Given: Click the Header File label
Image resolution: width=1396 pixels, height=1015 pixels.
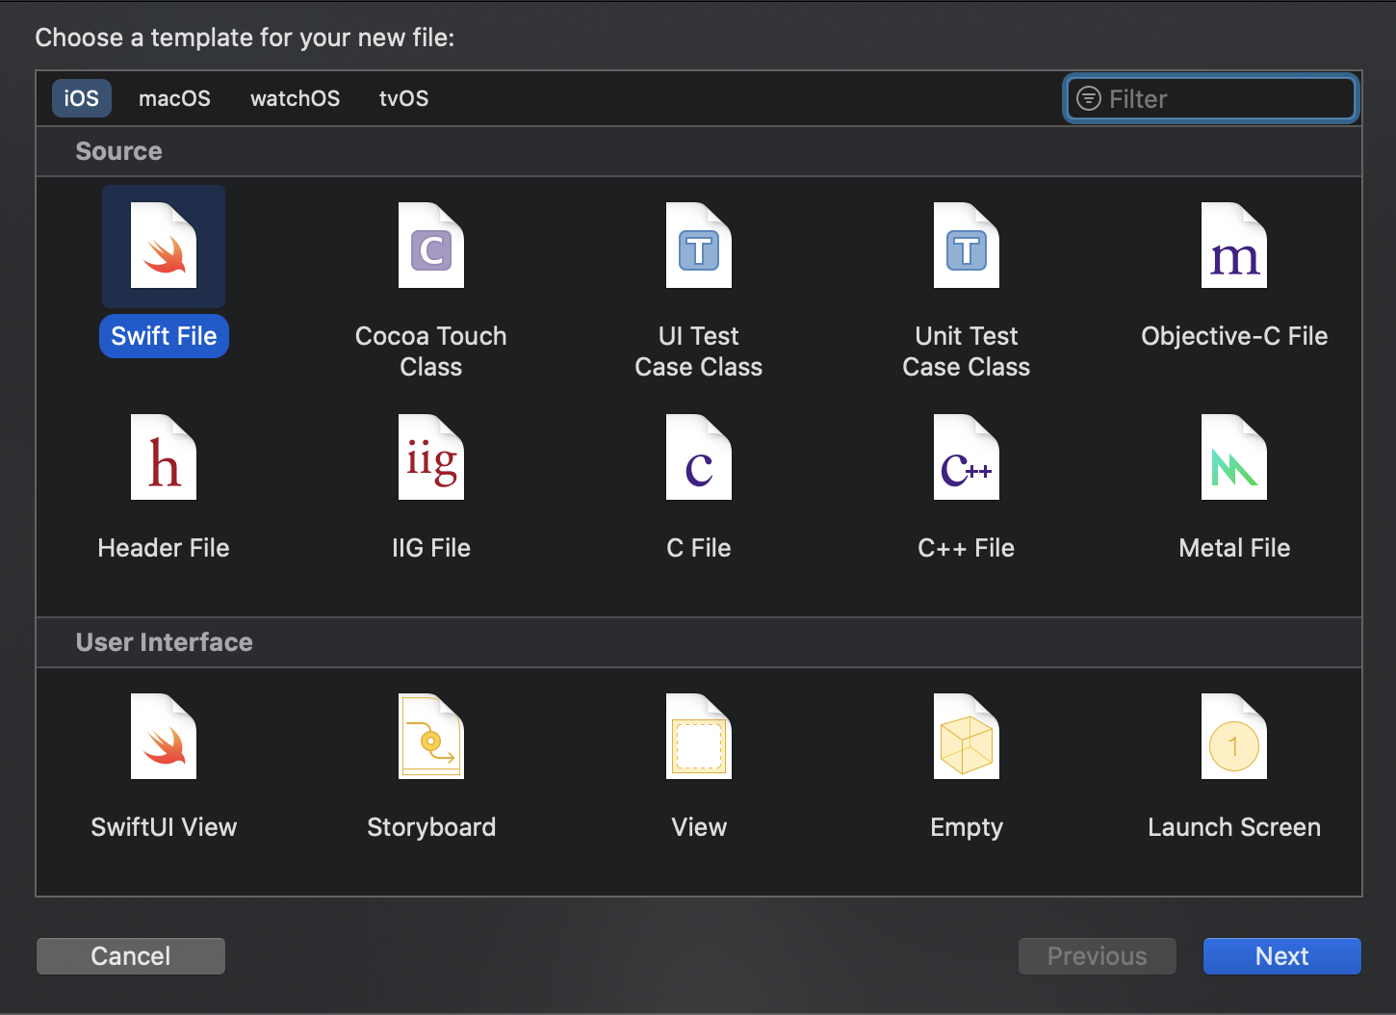Looking at the screenshot, I should tap(164, 548).
